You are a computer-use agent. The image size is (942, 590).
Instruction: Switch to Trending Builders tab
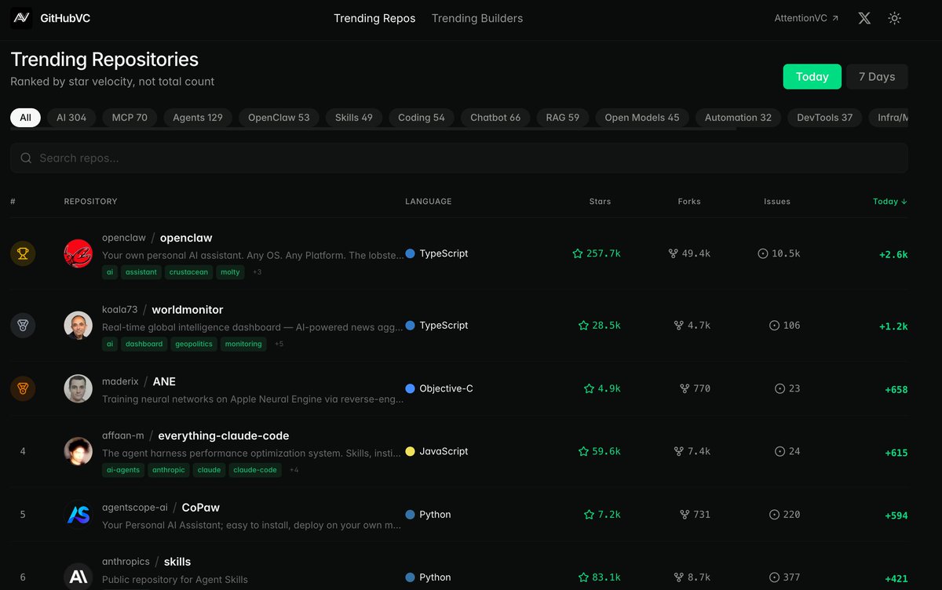point(477,18)
